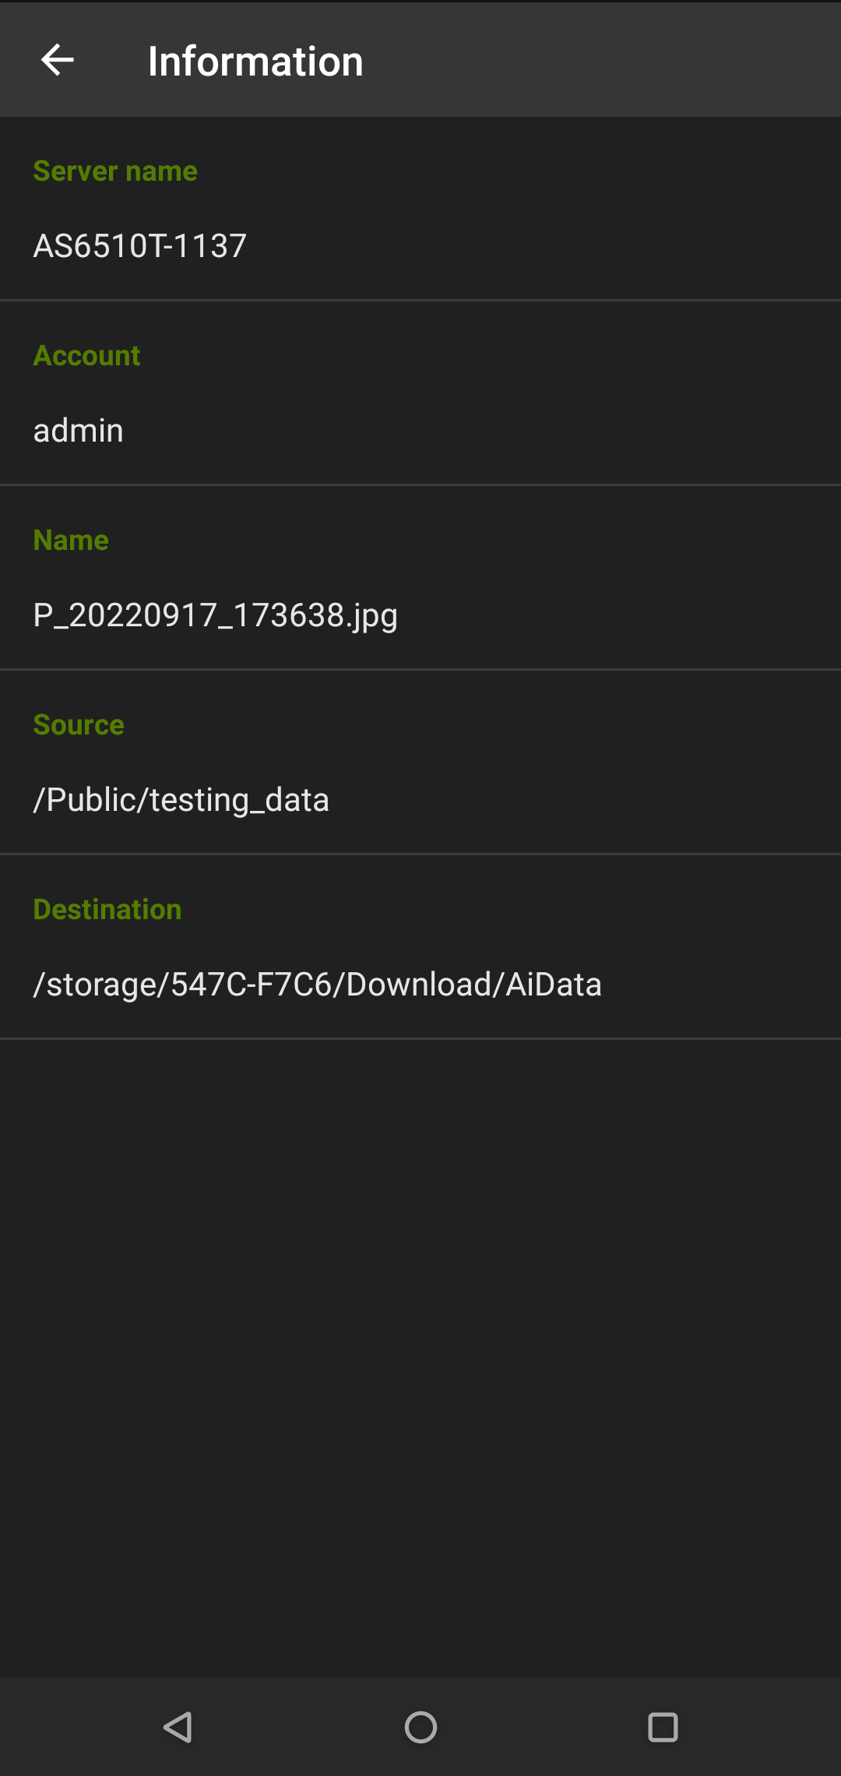Tap the back arrow icon
Screen dimensions: 841x1776
point(58,60)
